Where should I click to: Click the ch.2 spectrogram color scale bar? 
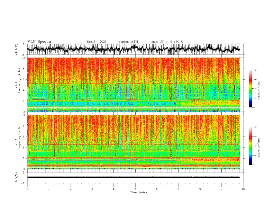point(250,146)
